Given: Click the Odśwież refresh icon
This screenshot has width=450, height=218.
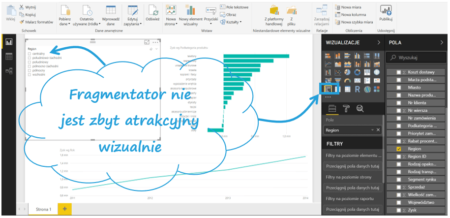Looking at the screenshot, I should tap(152, 11).
